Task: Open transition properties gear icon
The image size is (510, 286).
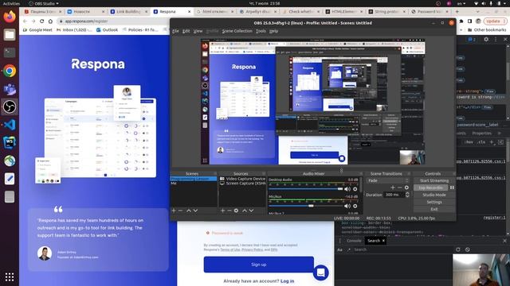Action: 406,187
